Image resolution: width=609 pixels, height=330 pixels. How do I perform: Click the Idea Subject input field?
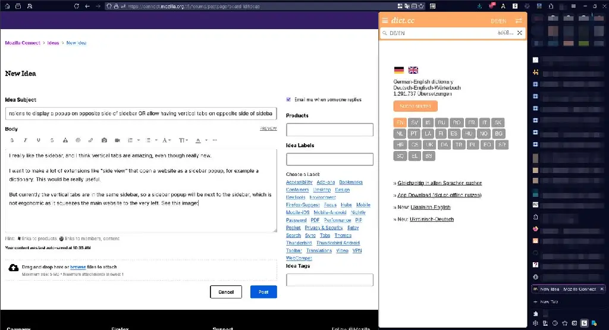point(141,114)
